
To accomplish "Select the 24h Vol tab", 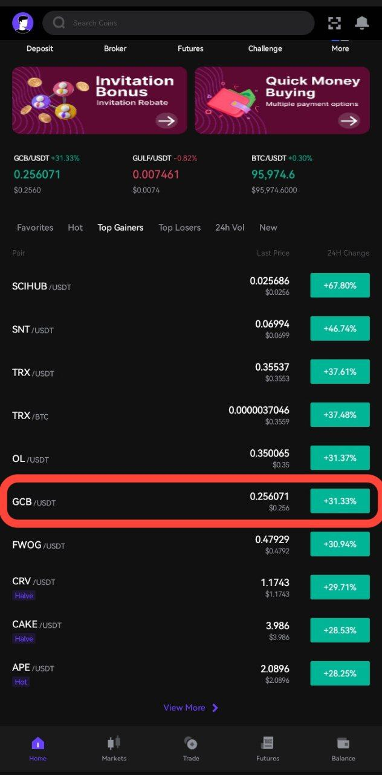I will pyautogui.click(x=230, y=228).
